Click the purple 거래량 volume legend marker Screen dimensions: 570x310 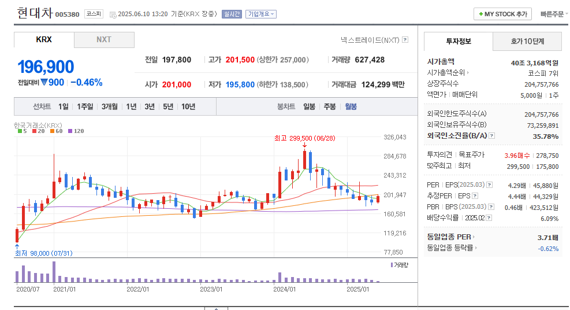point(392,265)
